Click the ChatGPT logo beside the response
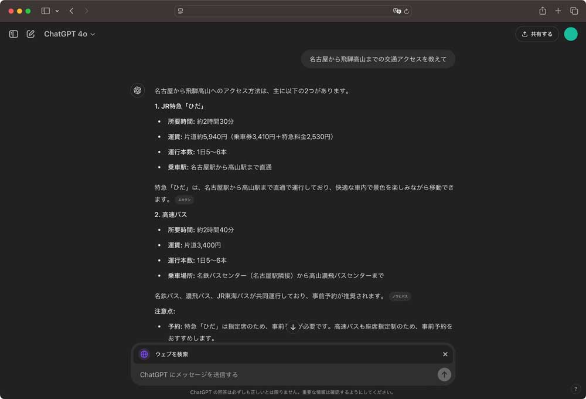 138,90
